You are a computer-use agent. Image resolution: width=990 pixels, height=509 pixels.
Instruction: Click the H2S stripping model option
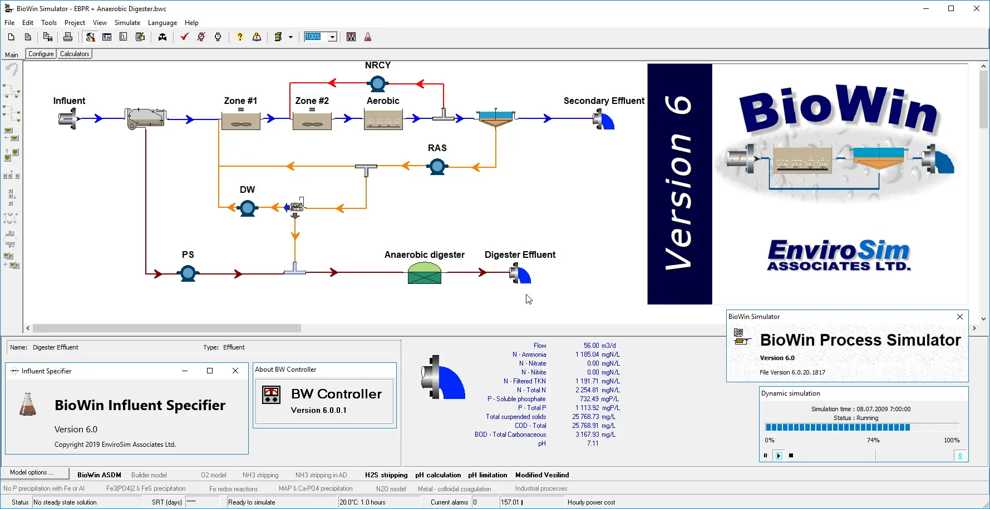386,475
